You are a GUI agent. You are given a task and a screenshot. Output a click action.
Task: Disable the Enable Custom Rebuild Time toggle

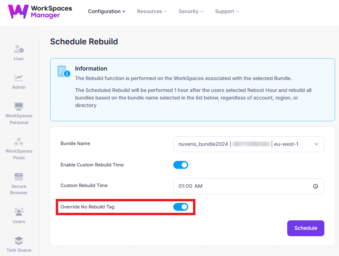coord(181,165)
